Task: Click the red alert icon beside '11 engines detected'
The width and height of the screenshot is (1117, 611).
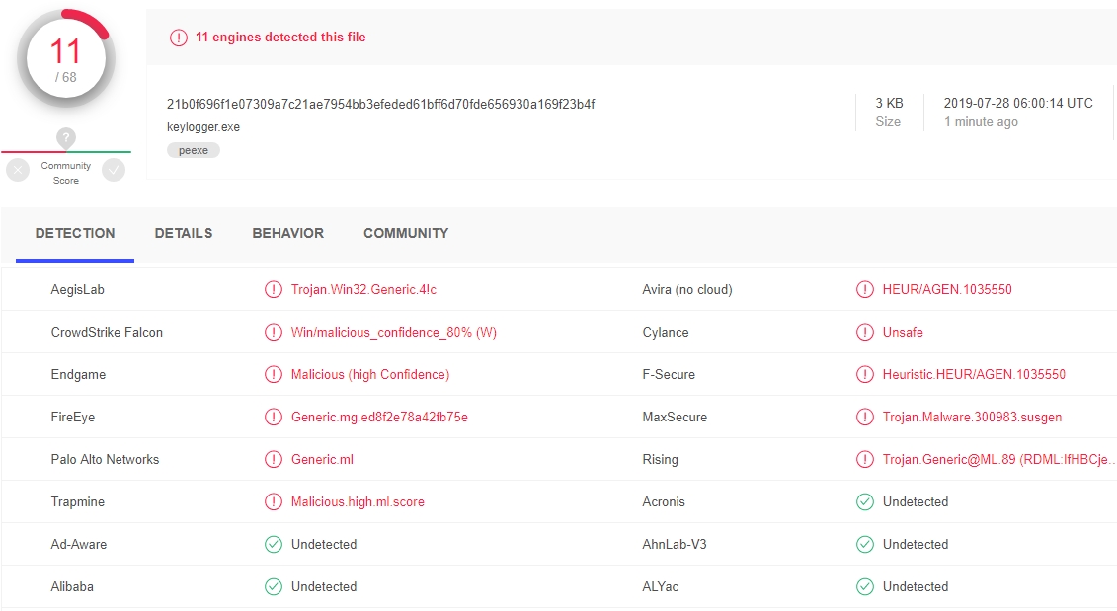Action: point(178,38)
